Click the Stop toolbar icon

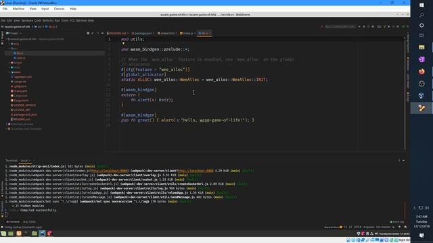point(373,27)
